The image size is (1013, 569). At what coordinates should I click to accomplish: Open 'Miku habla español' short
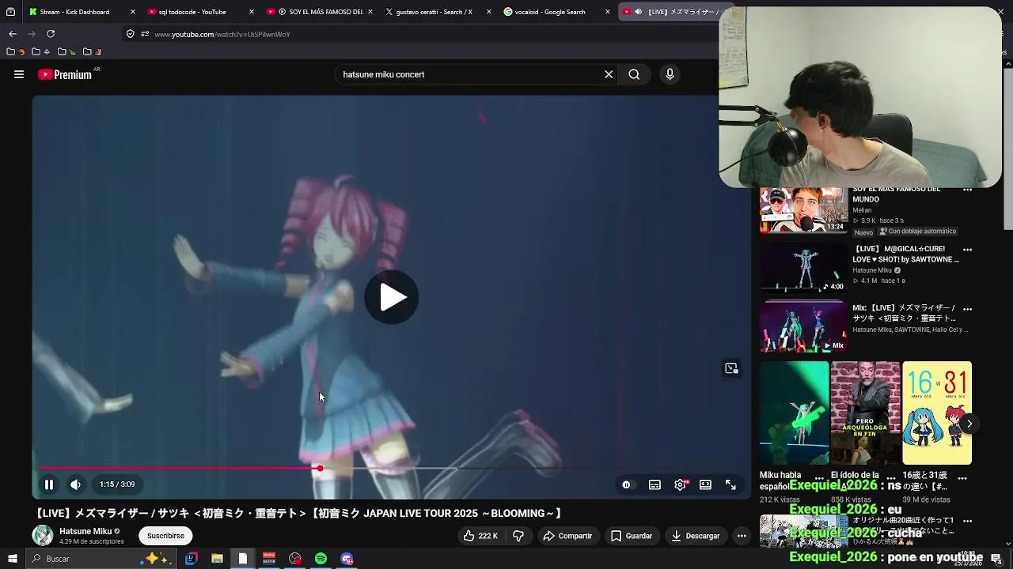(794, 413)
